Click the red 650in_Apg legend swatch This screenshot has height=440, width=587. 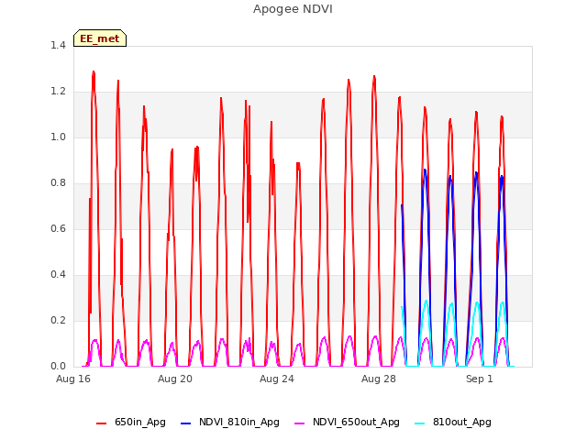click(x=101, y=423)
